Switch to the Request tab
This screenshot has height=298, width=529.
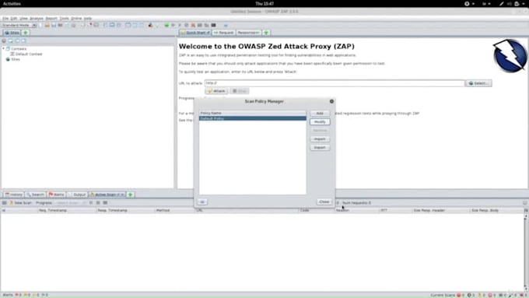pyautogui.click(x=224, y=33)
